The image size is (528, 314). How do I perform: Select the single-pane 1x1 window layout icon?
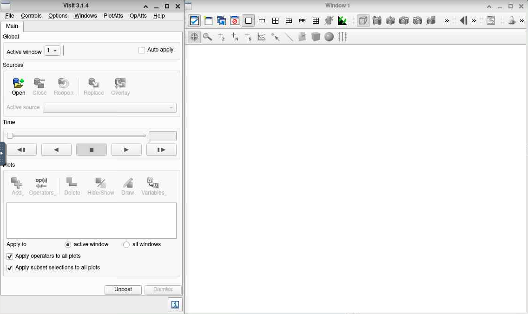pos(248,21)
